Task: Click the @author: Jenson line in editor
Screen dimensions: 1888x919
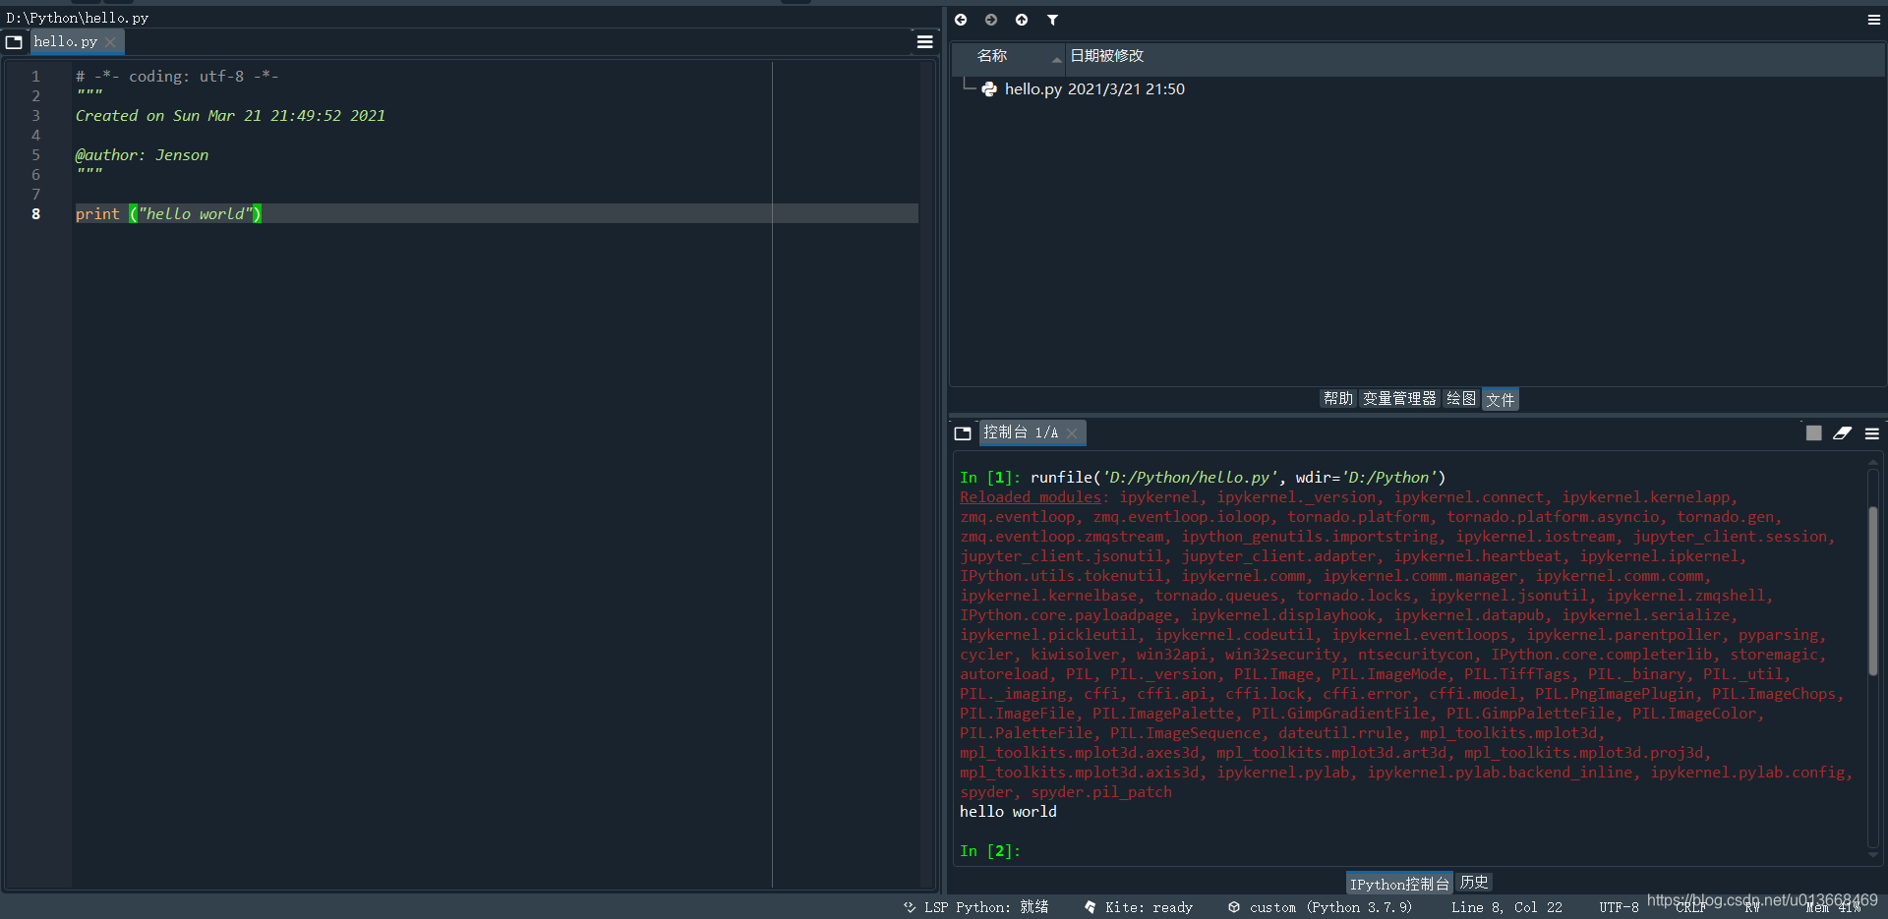Action: tap(143, 155)
